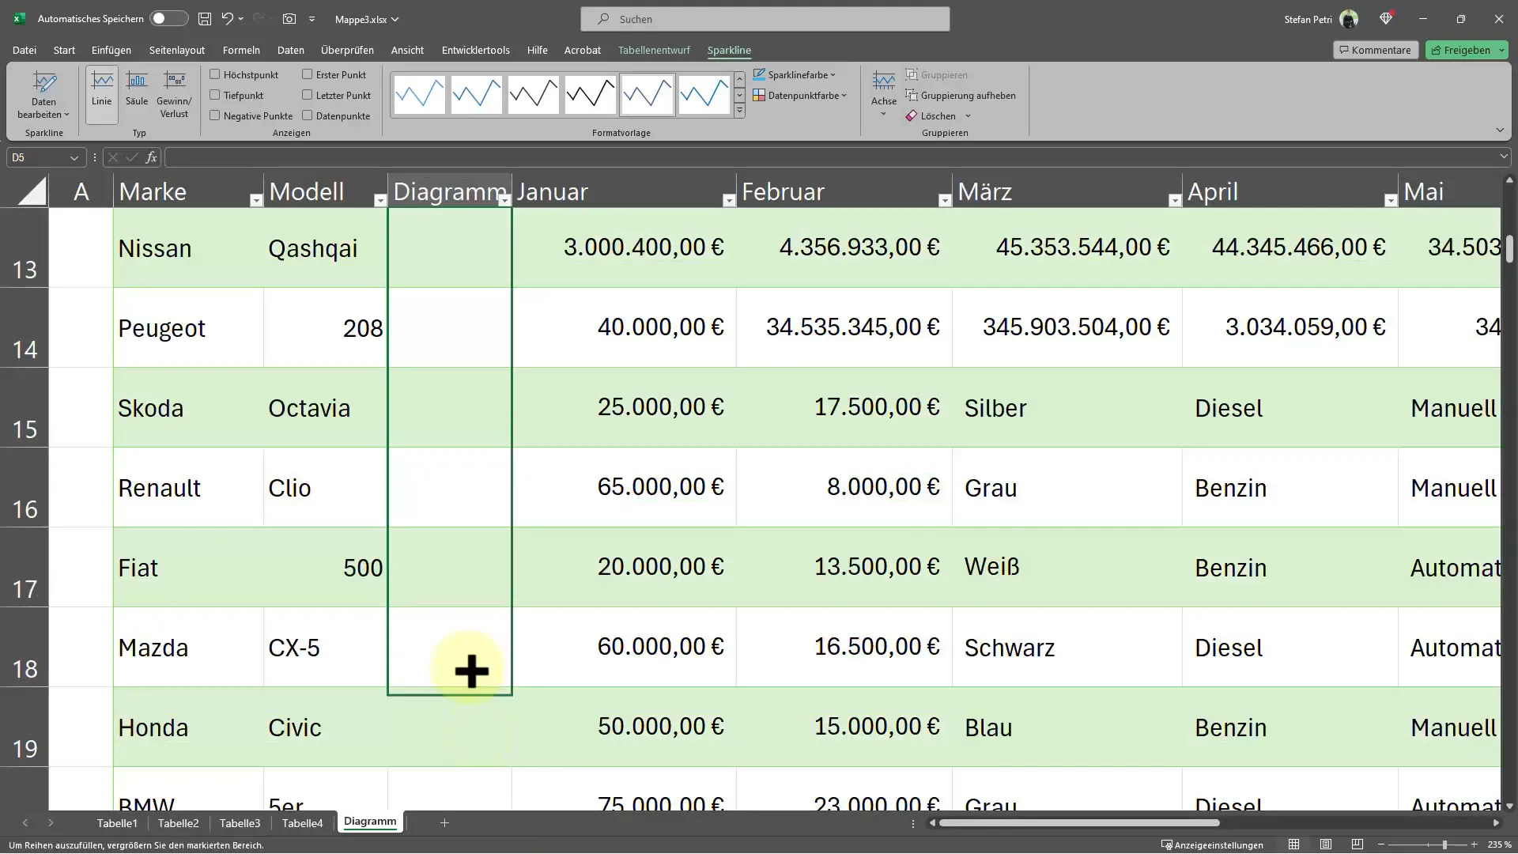Click the insert function fx icon

pyautogui.click(x=151, y=157)
